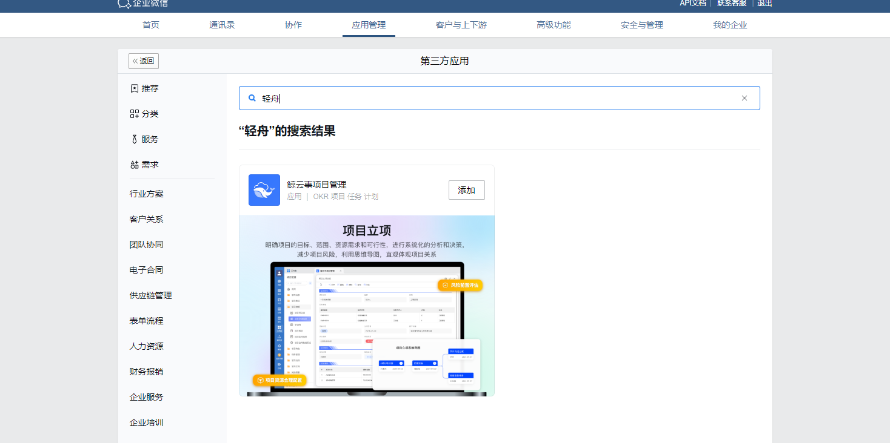Viewport: 890px width, 443px height.
Task: Clear the search box with the X icon
Action: click(x=744, y=98)
